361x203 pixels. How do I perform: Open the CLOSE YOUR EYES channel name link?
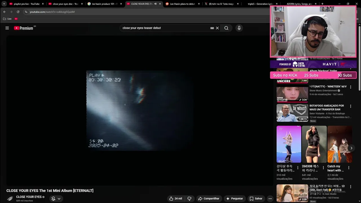coord(29,197)
